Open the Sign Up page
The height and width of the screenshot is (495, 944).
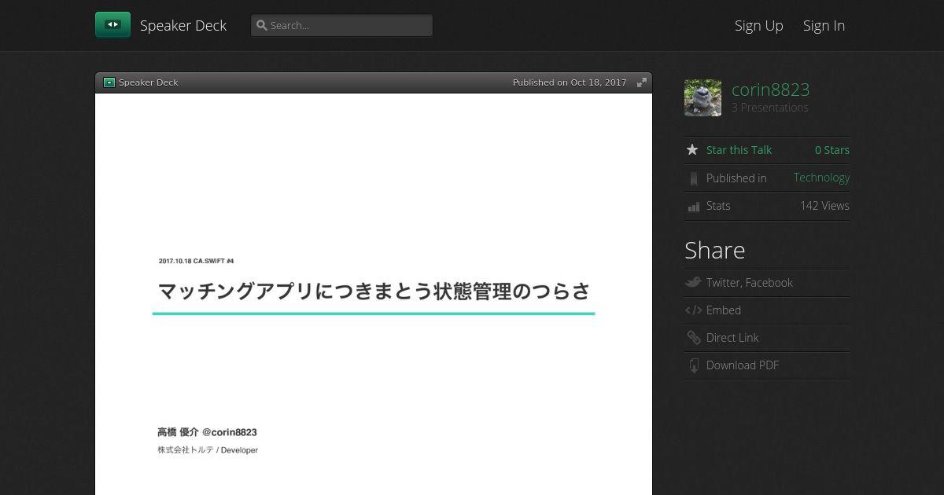[759, 25]
